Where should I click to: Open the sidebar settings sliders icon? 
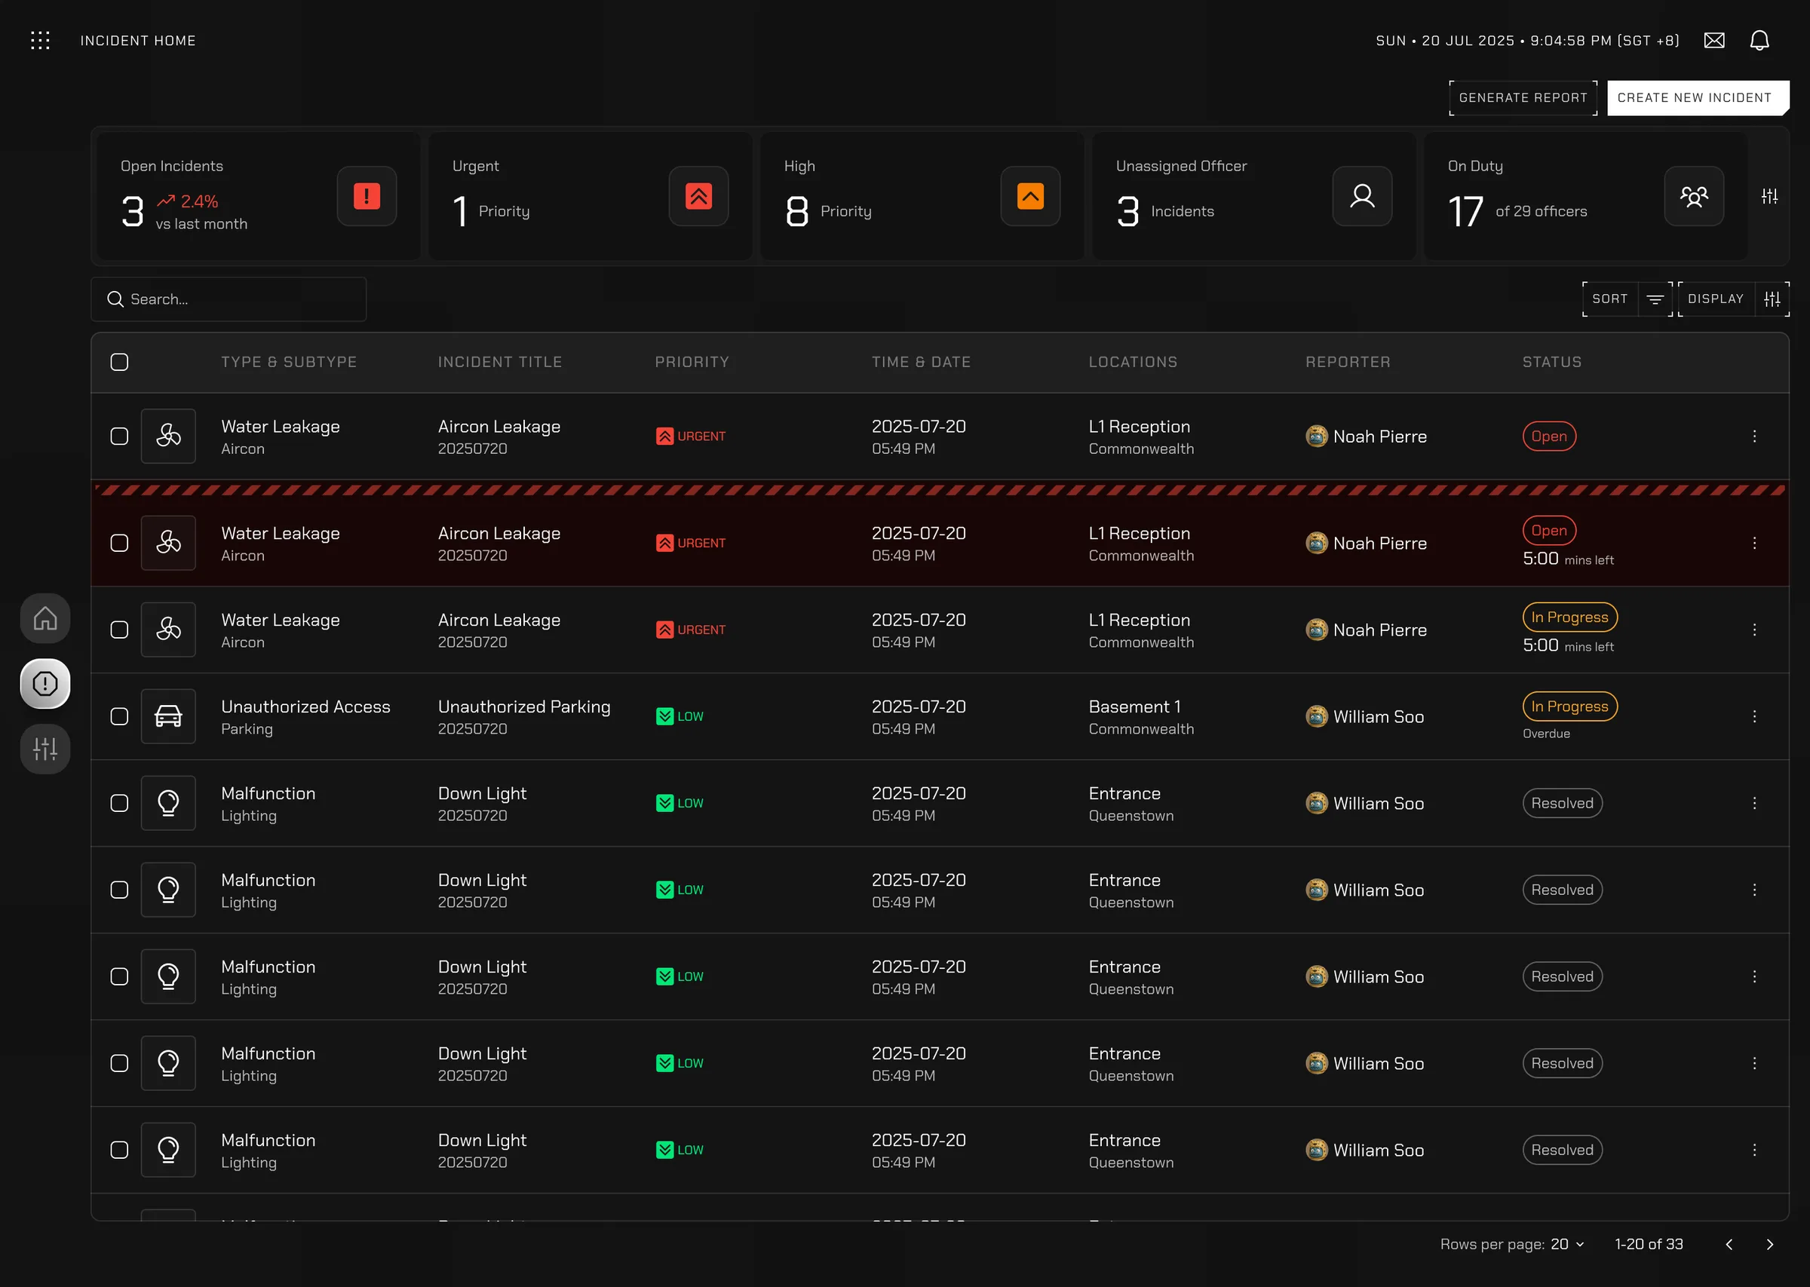point(45,748)
